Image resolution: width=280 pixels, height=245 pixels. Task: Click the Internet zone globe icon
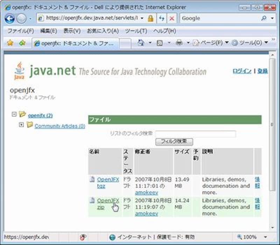point(112,237)
